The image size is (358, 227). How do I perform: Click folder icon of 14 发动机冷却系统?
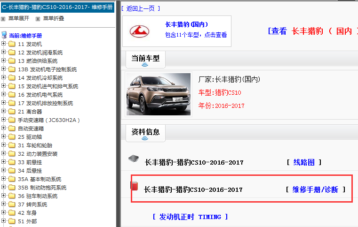coord(12,78)
